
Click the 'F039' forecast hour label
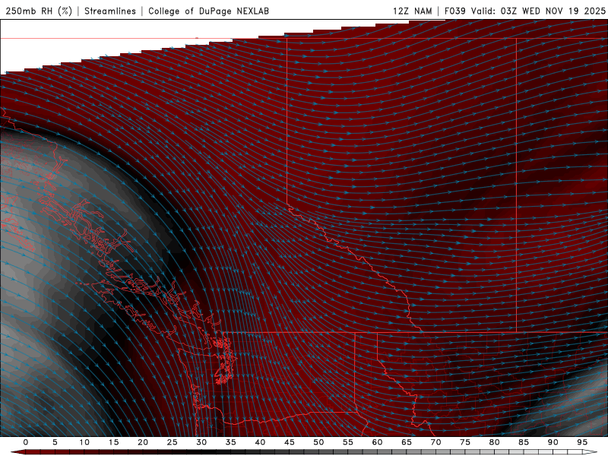[454, 11]
